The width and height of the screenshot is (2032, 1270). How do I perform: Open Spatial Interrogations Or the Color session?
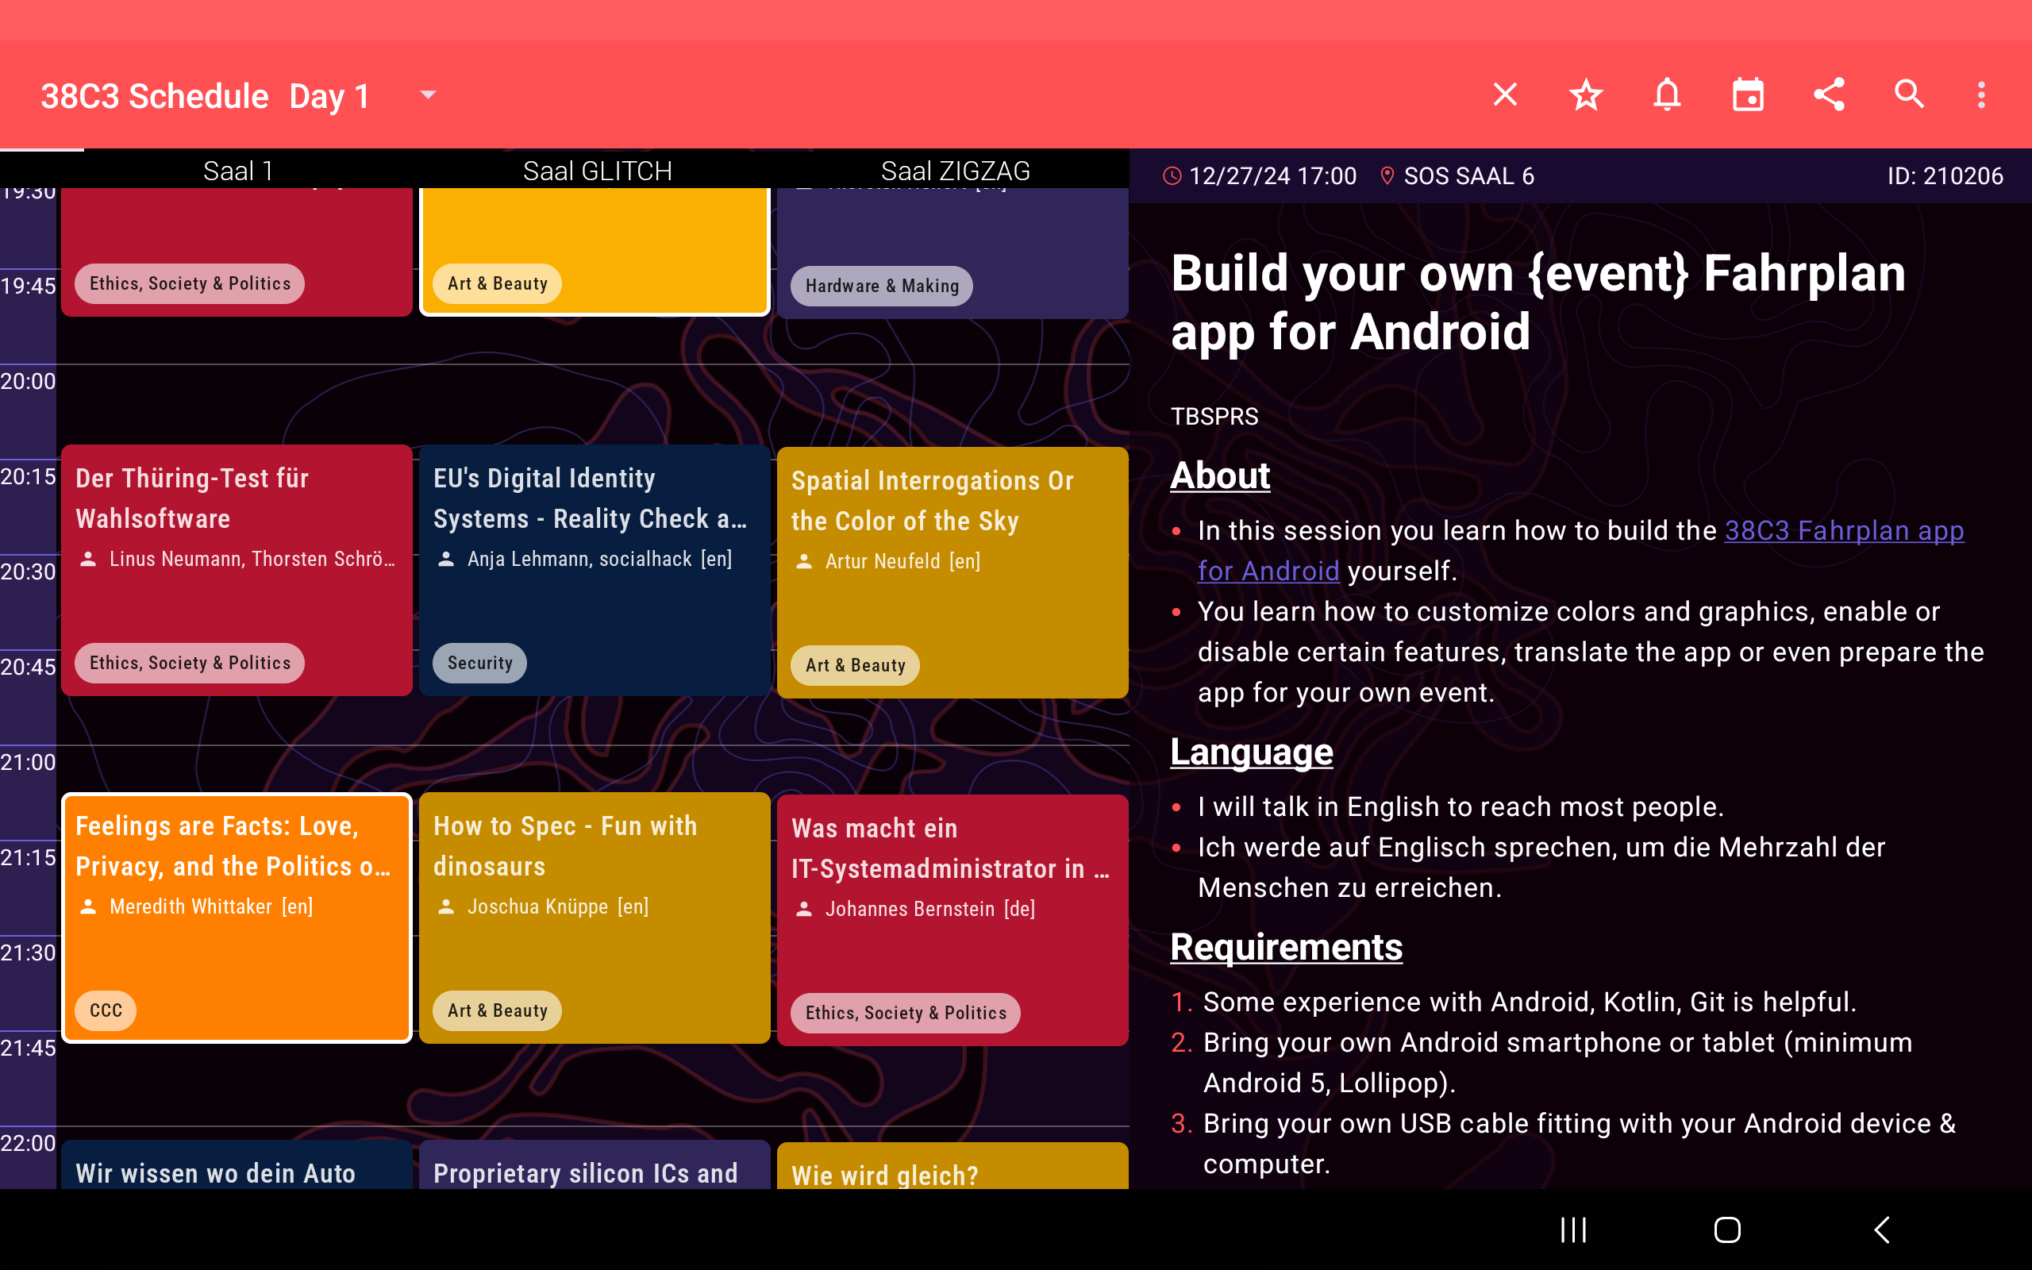click(952, 572)
